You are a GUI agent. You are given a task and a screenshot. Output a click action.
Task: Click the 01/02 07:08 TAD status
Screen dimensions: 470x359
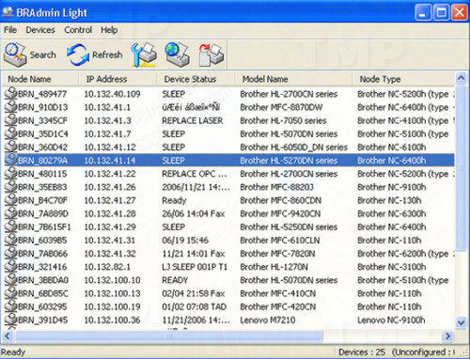(x=195, y=306)
